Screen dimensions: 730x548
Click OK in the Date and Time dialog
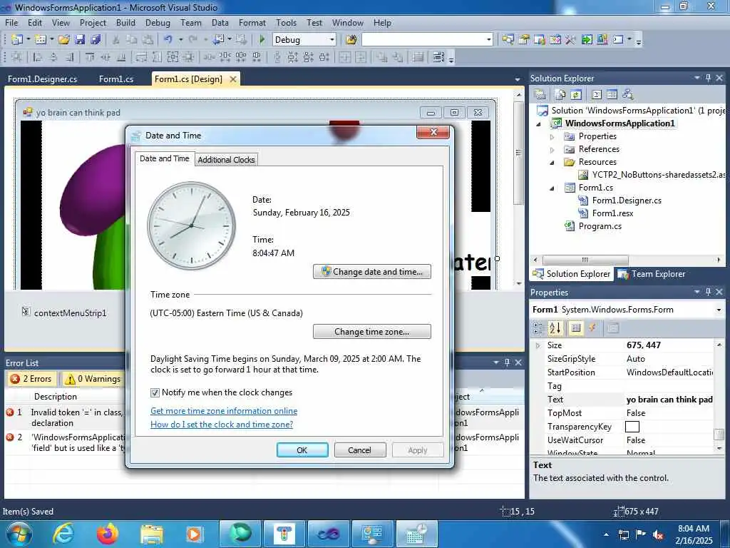(302, 450)
